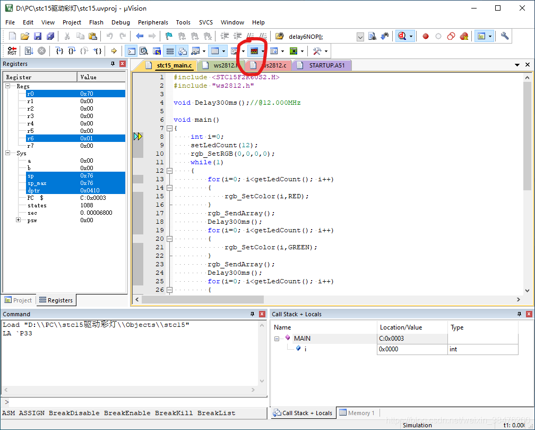Navigate backwards with the blue arrow

coord(140,36)
